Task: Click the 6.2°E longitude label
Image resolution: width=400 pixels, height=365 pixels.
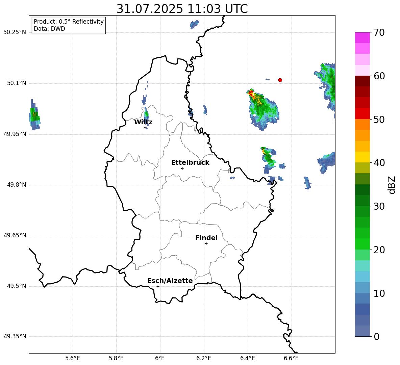Action: (x=204, y=358)
